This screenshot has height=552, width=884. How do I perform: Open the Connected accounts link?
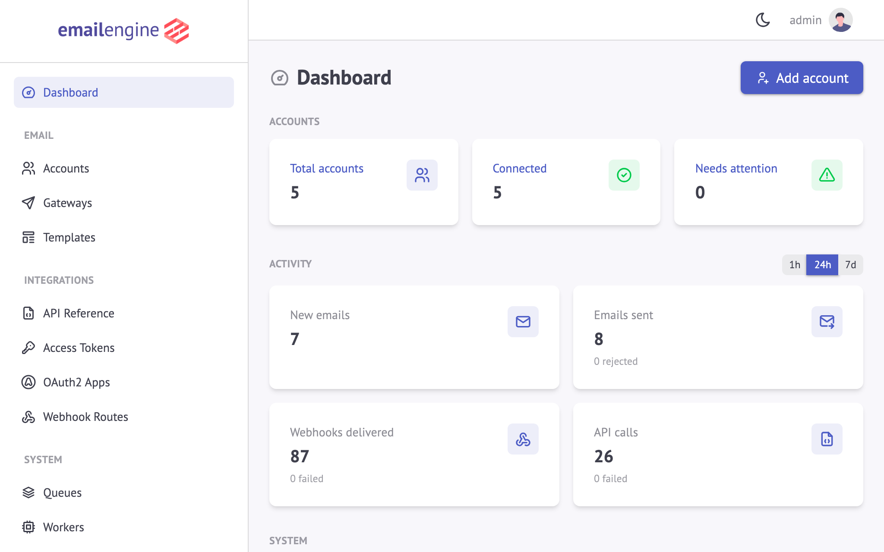519,168
